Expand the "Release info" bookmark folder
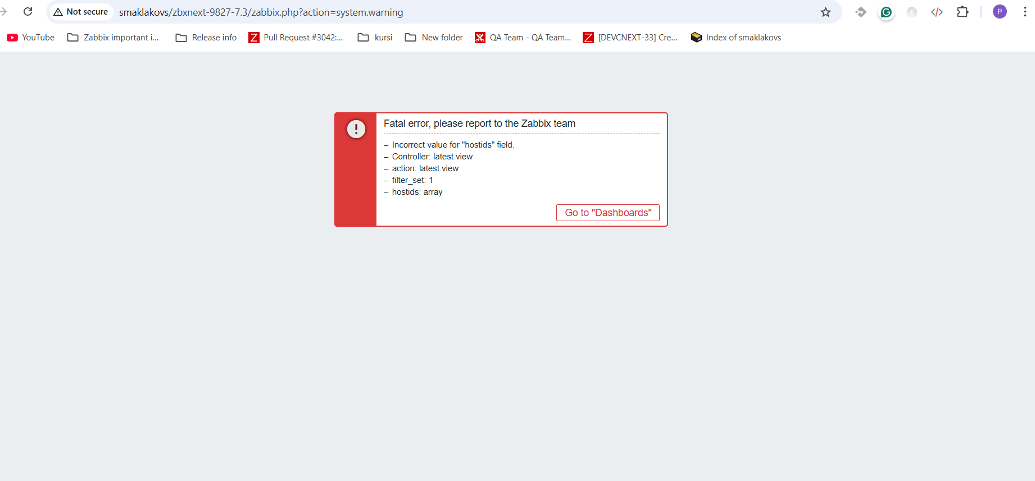Screen dimensions: 1035x481 (x=206, y=38)
